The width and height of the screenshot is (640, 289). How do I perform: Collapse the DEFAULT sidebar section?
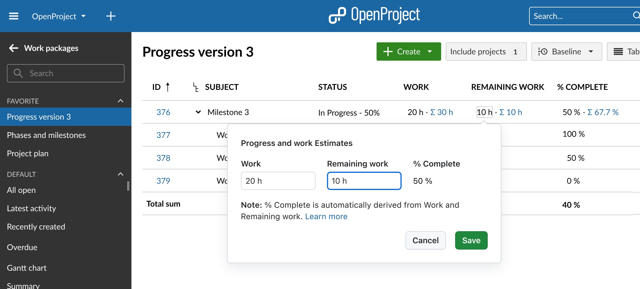coord(120,174)
